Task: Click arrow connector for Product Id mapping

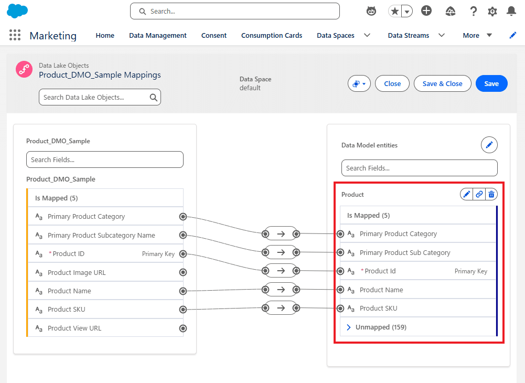Action: click(281, 270)
